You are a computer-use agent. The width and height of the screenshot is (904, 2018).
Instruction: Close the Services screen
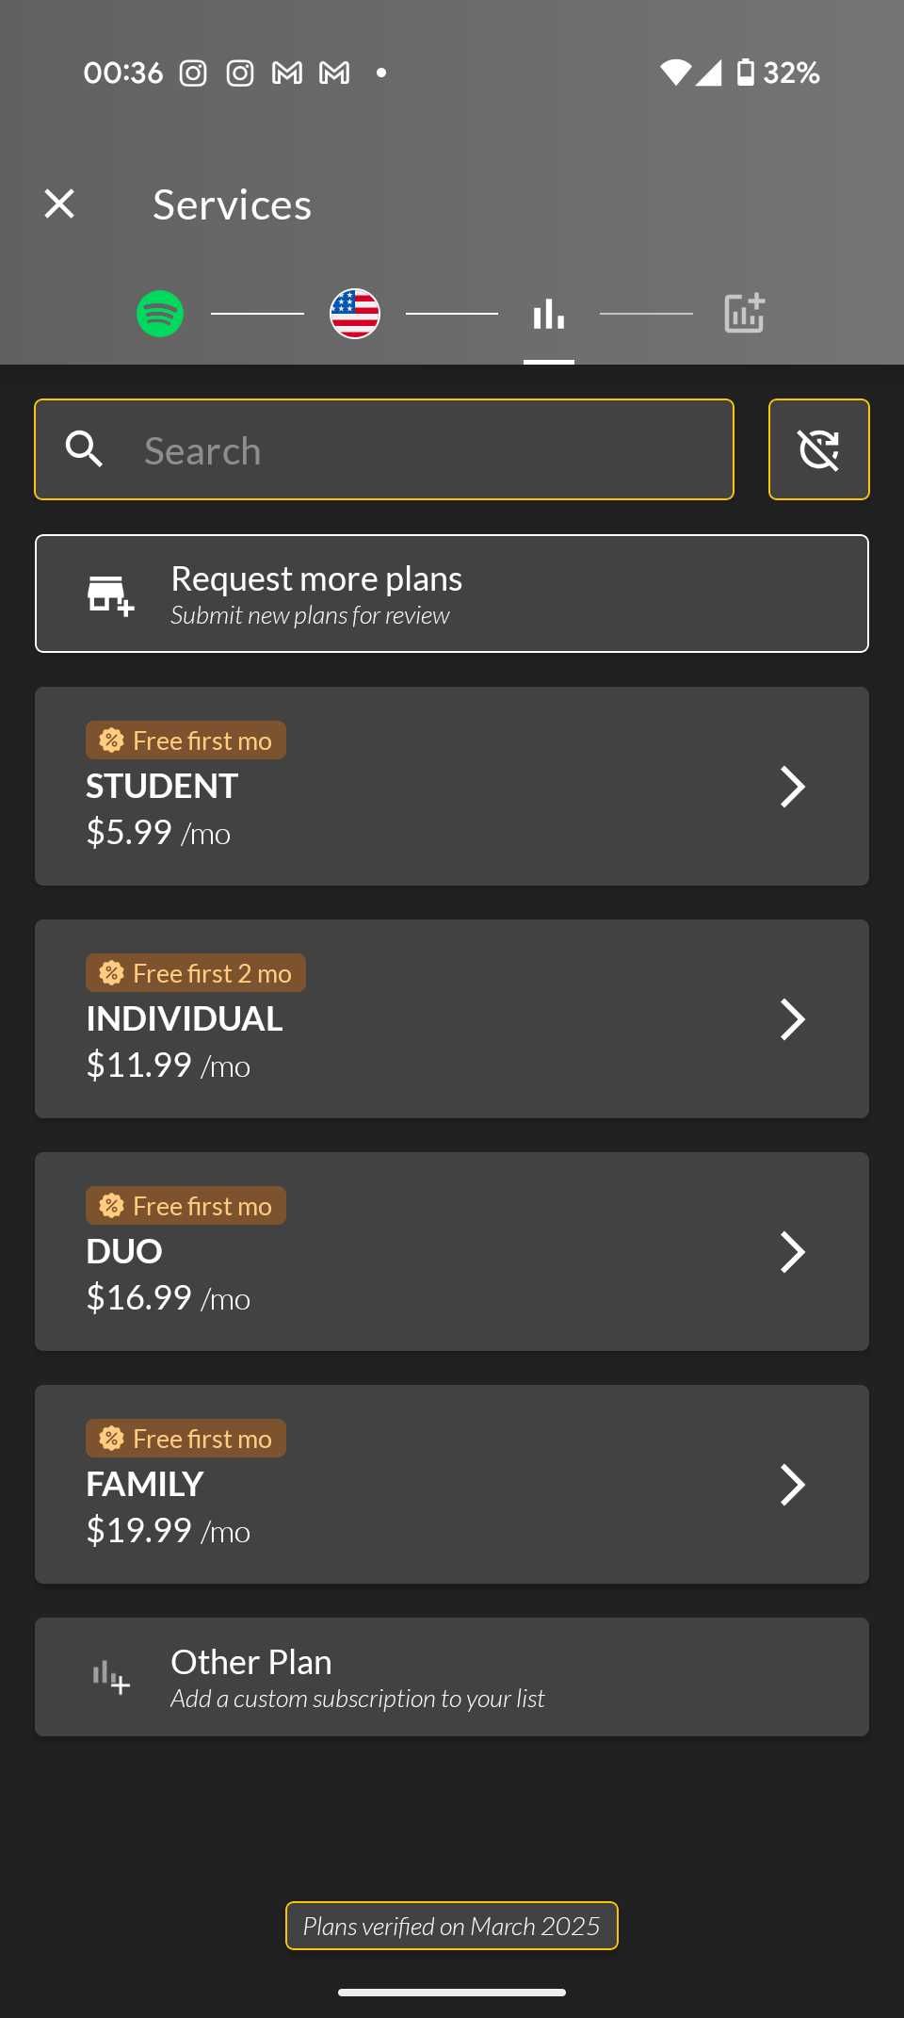coord(59,203)
